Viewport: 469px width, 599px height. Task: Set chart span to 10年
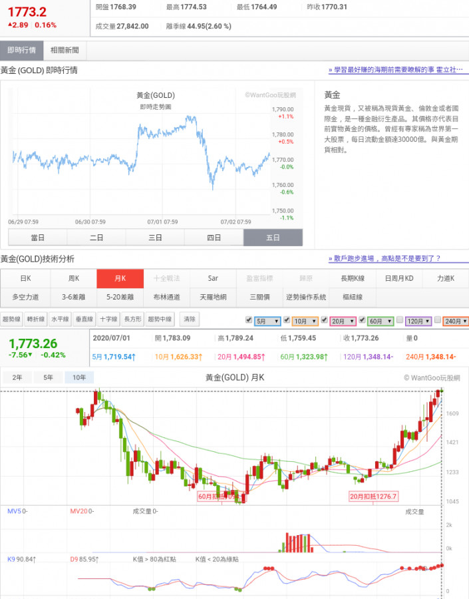pyautogui.click(x=79, y=377)
